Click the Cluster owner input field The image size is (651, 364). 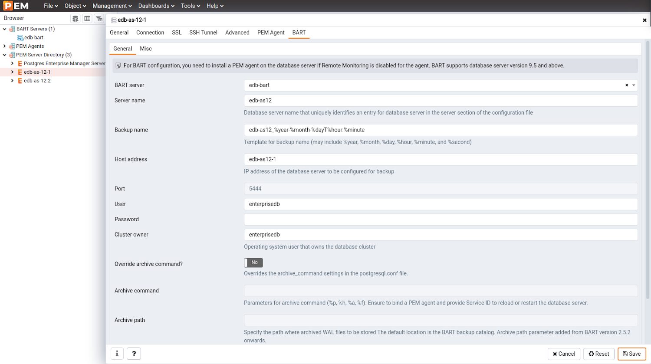pos(441,235)
